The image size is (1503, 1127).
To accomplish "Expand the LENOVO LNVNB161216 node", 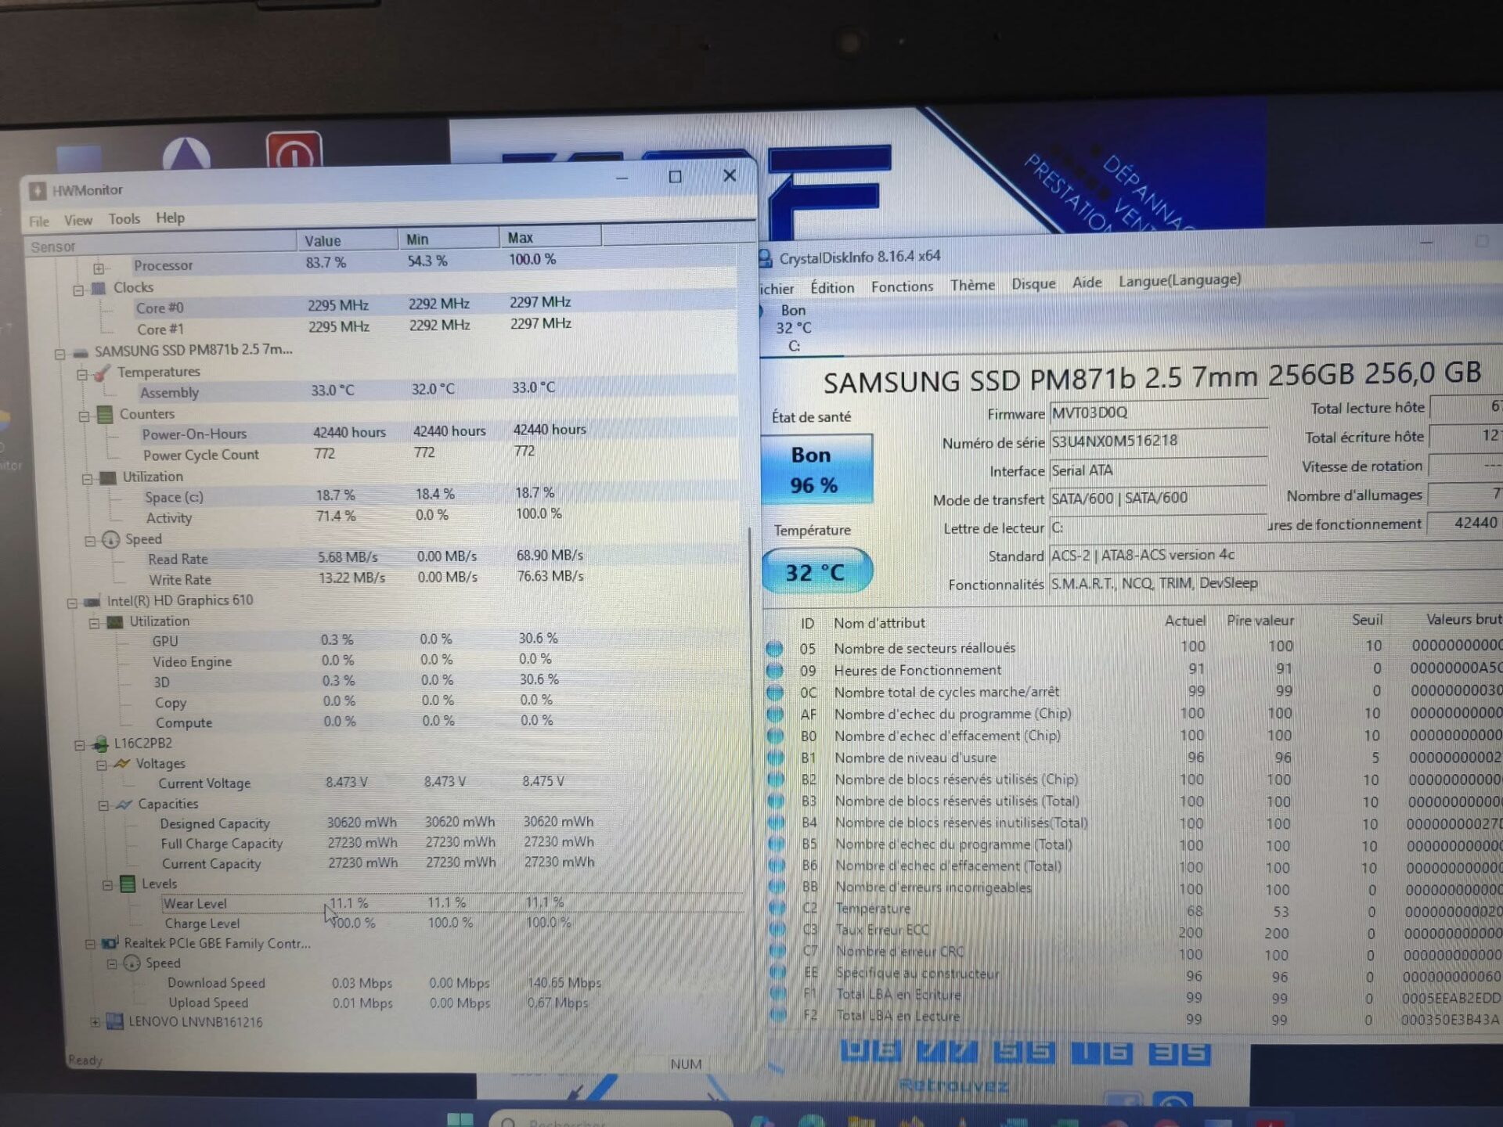I will pos(95,1021).
